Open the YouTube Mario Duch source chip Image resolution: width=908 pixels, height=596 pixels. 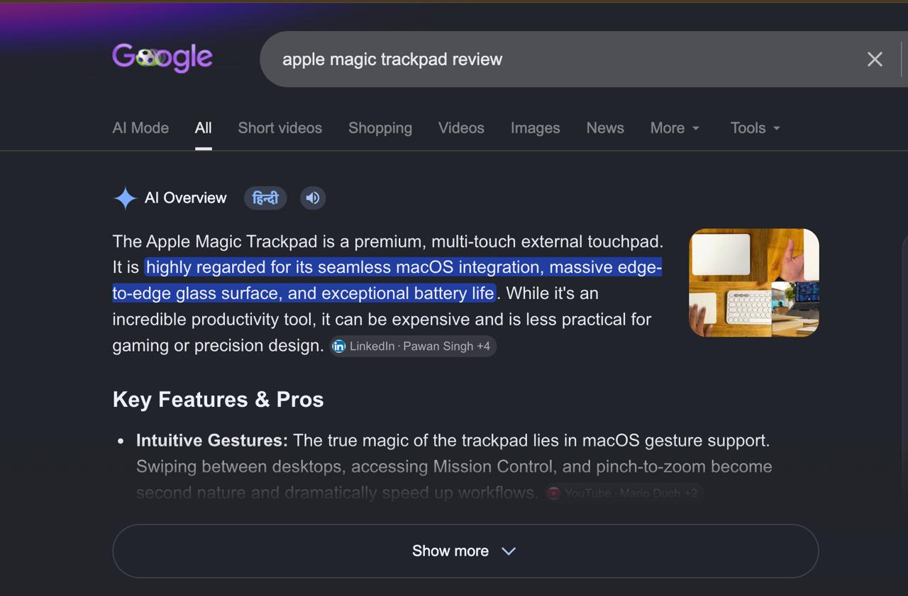point(624,493)
